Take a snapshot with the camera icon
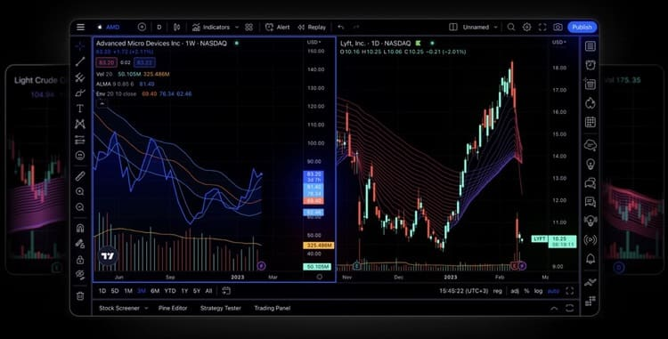 tap(558, 28)
